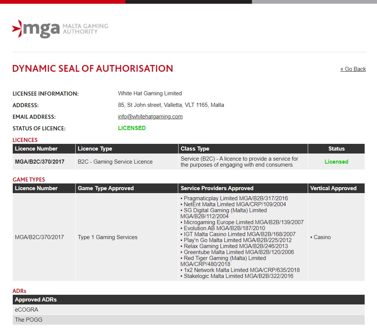
Task: Click the MGA Malta Gaming Authority logo
Action: coord(60,29)
